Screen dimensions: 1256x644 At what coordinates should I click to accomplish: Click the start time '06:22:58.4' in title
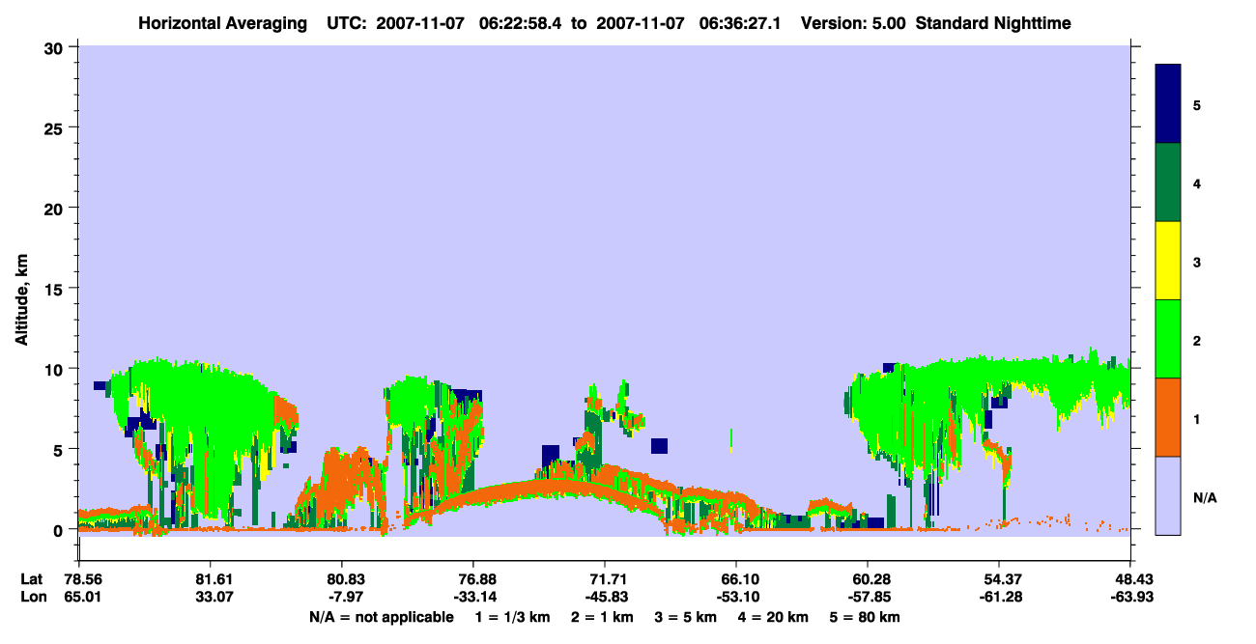point(522,23)
